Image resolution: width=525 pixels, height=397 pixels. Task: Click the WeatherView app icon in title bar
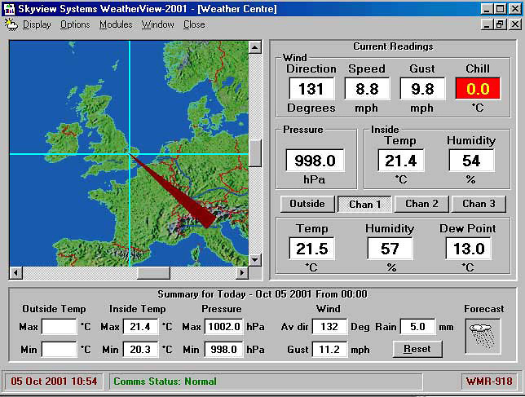(x=10, y=9)
